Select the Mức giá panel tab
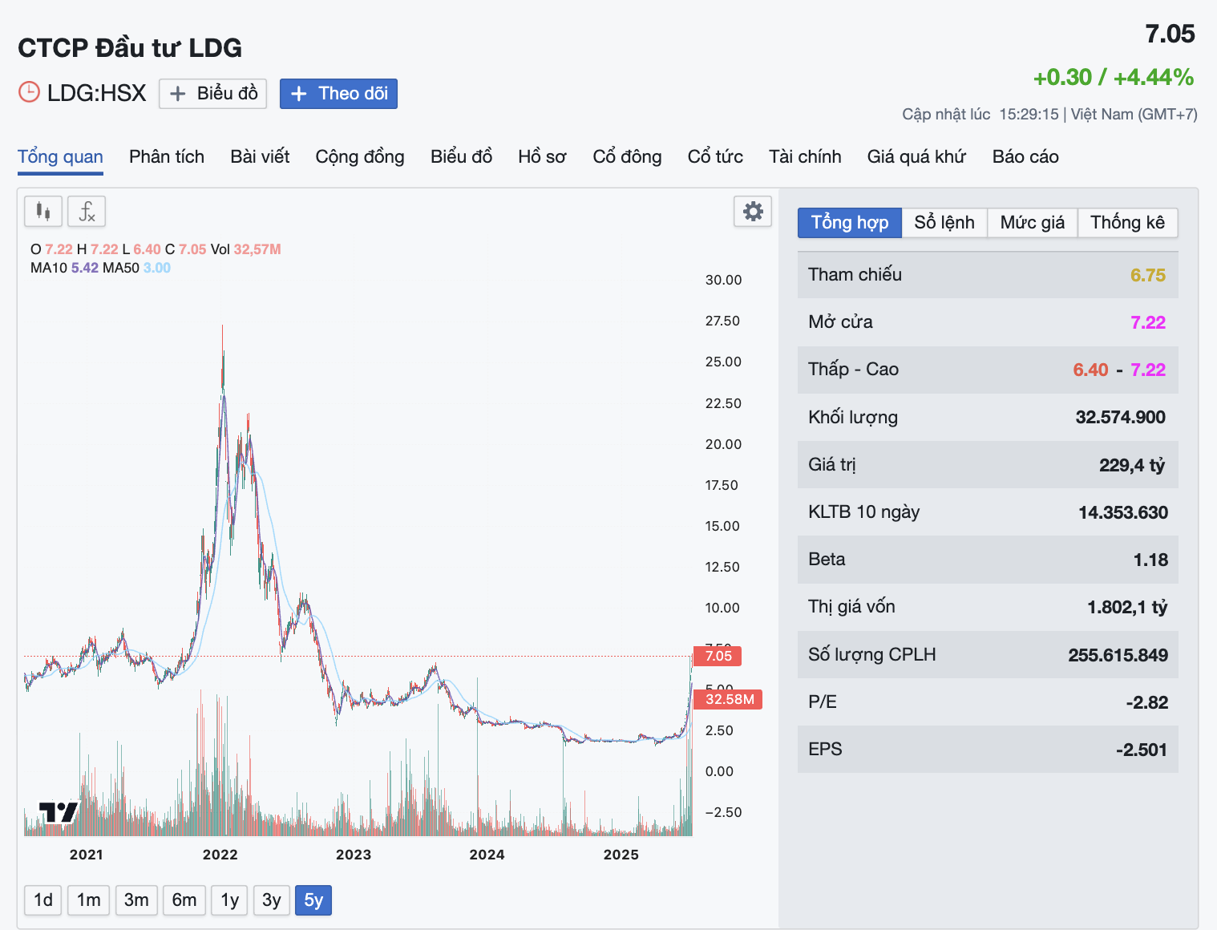Screen dimensions: 1217x930 (x=1033, y=222)
